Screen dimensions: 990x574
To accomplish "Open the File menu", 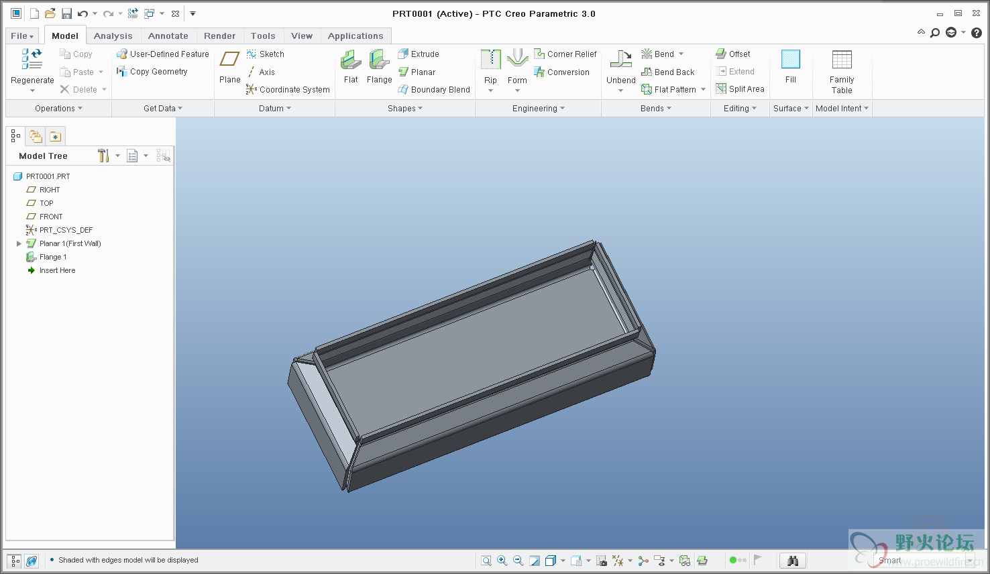I will tap(22, 36).
